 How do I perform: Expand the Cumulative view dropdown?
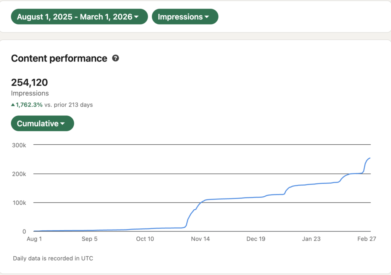(42, 124)
